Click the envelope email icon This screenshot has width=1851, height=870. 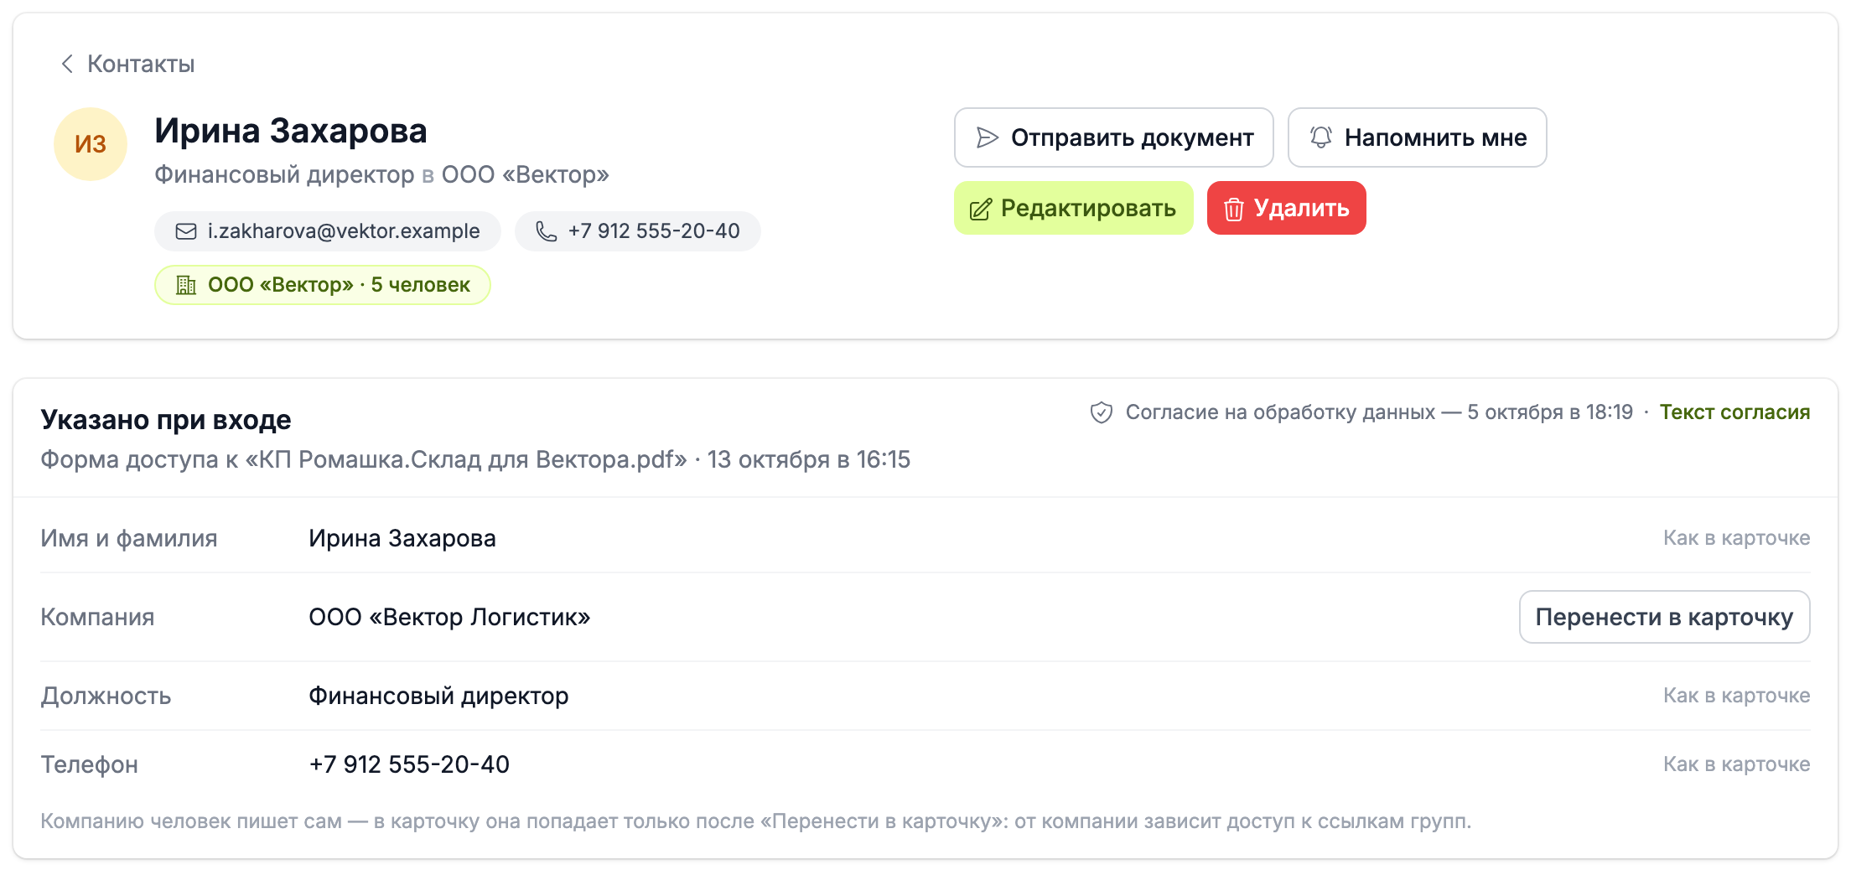pos(186,231)
